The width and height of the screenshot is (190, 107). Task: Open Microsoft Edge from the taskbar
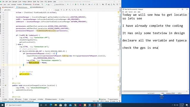coord(51,105)
